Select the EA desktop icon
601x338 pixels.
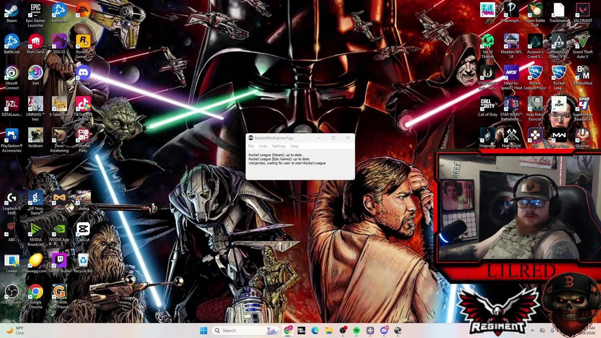83,13
